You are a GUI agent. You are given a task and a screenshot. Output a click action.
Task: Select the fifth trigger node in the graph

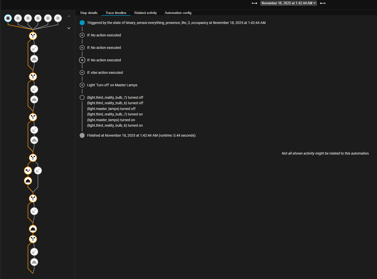point(48,18)
